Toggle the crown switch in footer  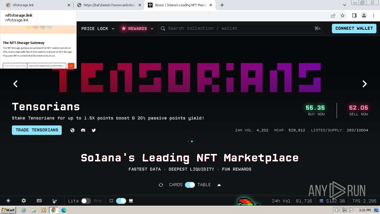click(x=121, y=201)
